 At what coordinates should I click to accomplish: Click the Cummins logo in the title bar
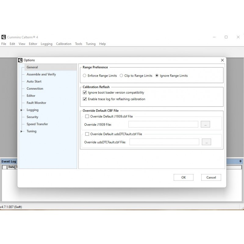click(x=4, y=37)
